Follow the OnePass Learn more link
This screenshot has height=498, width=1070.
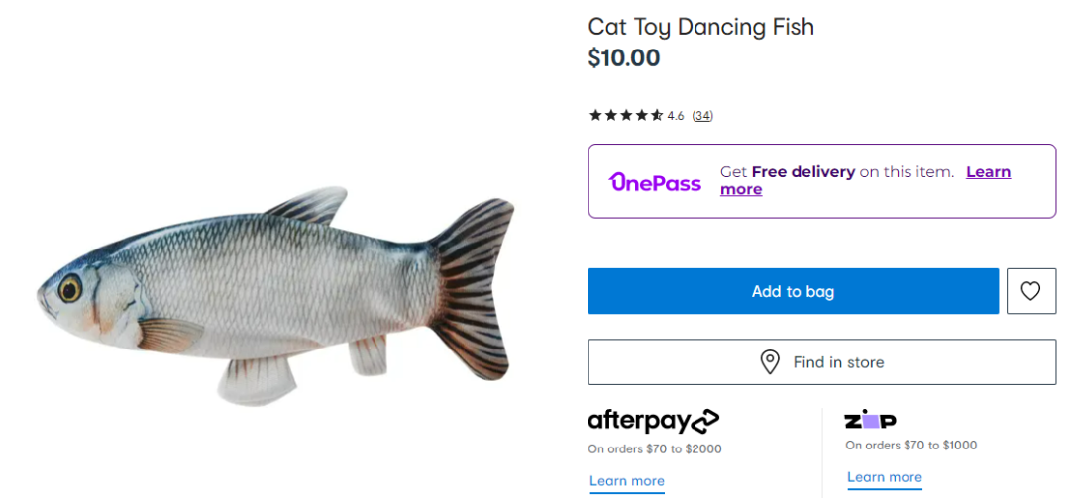988,172
